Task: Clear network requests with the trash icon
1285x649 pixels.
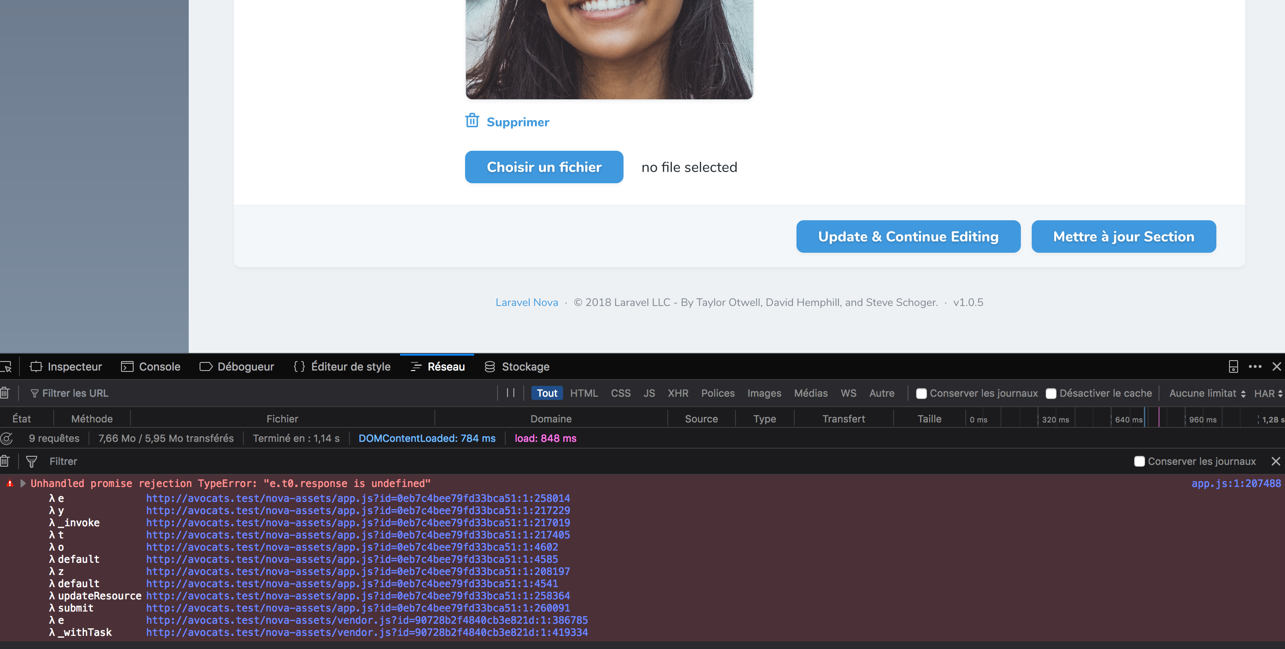Action: coord(5,393)
